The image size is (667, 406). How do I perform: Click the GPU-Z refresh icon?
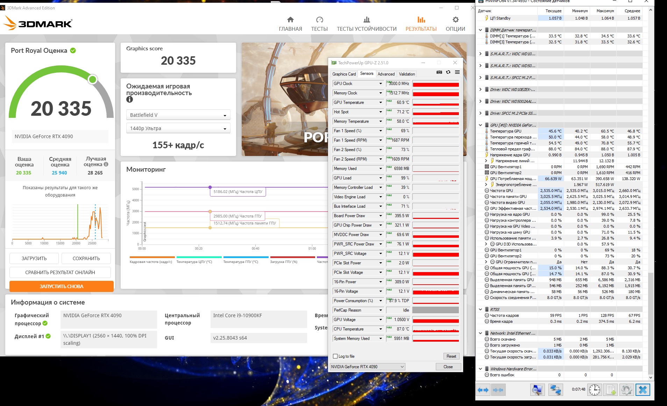(x=448, y=72)
